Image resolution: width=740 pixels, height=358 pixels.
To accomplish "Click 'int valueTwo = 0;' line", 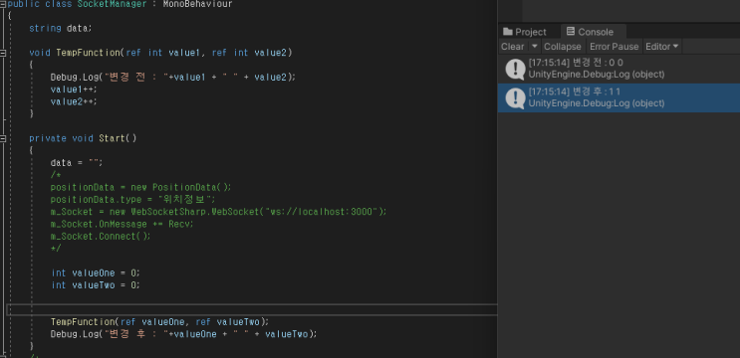I will [x=96, y=285].
